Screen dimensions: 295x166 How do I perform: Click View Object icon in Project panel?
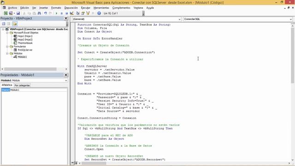[x=9, y=24]
